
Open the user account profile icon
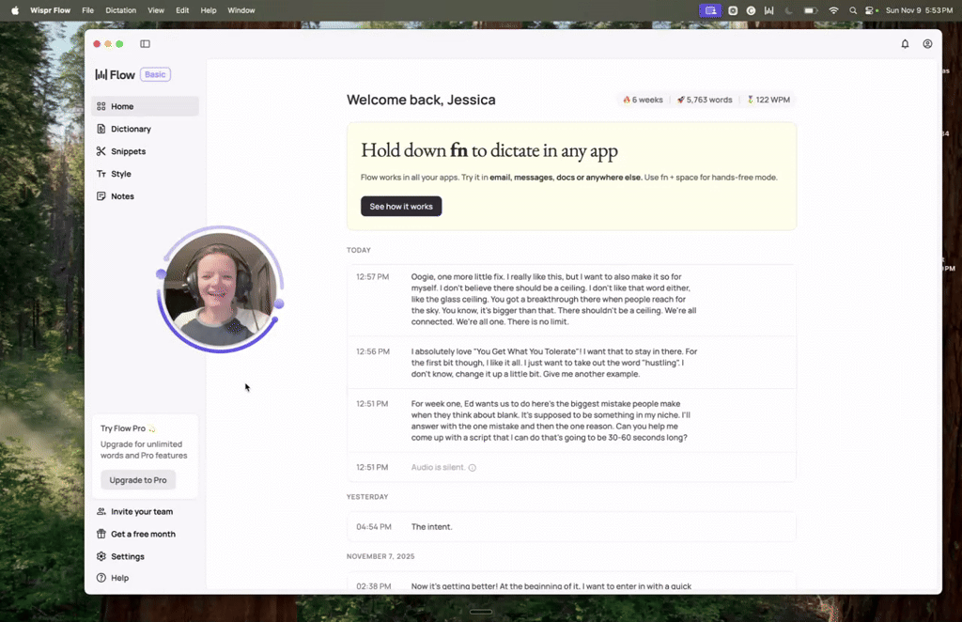(x=927, y=43)
